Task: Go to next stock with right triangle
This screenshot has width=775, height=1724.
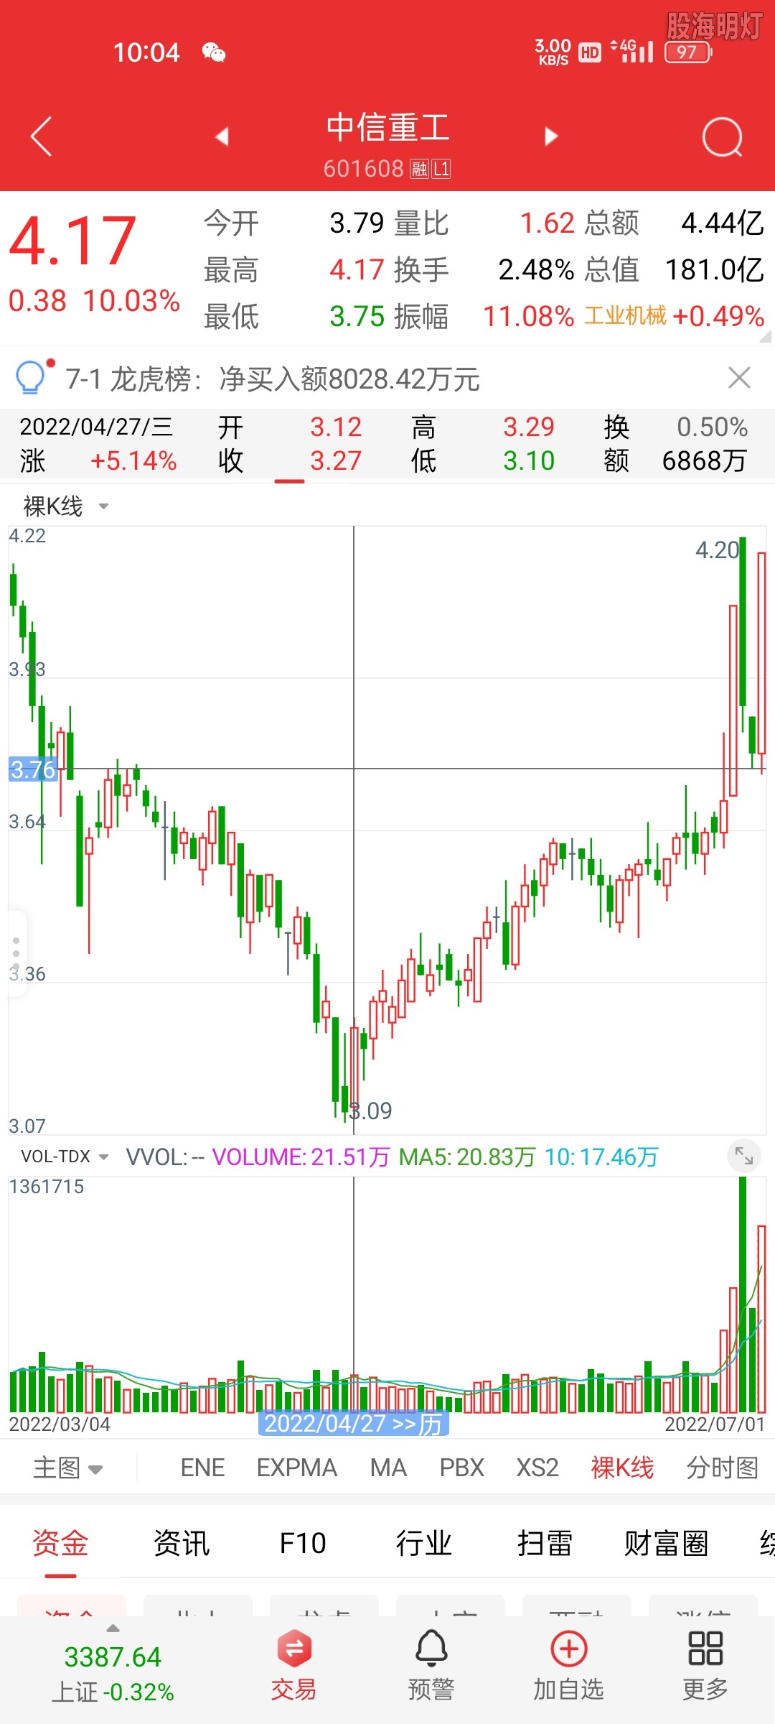Action: click(551, 136)
